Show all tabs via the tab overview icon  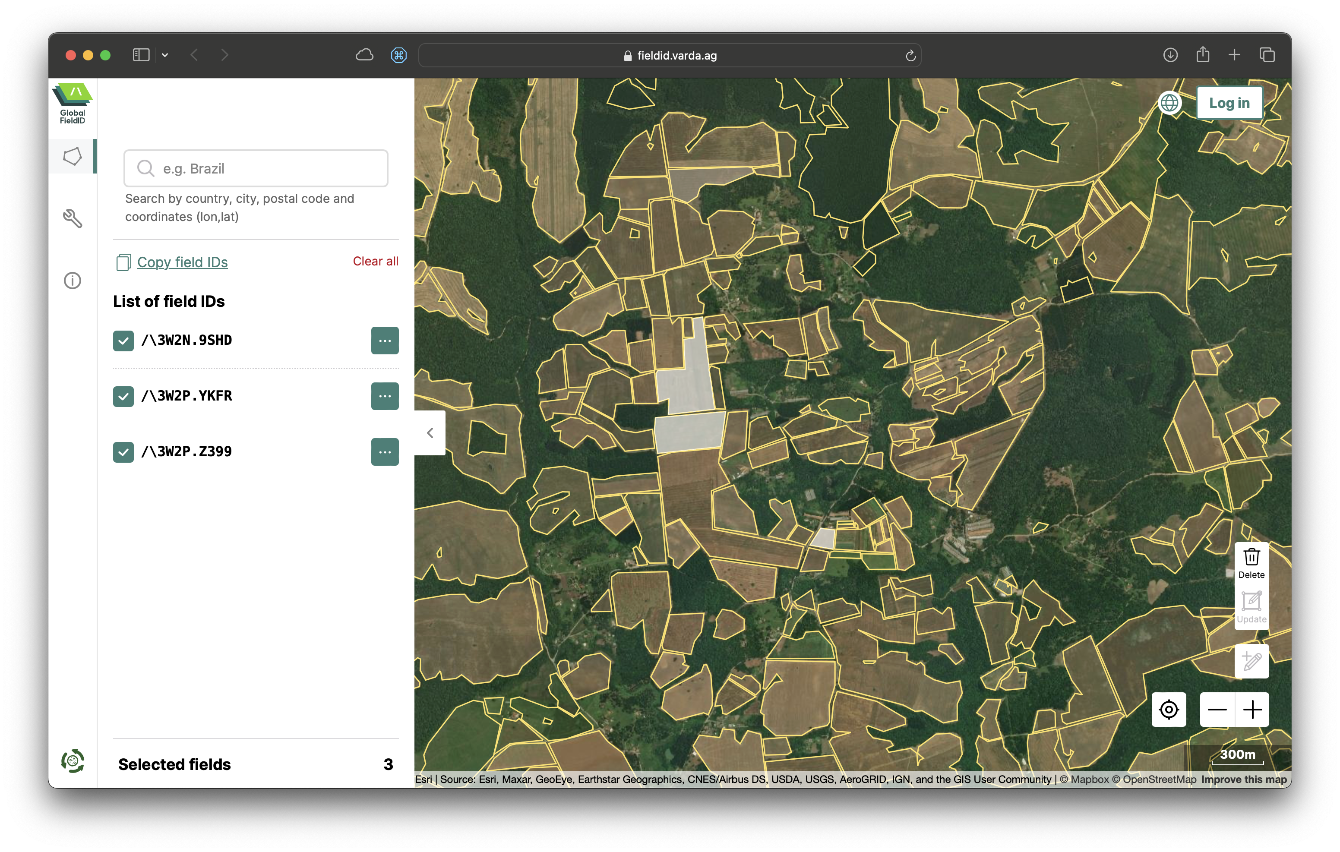1267,54
